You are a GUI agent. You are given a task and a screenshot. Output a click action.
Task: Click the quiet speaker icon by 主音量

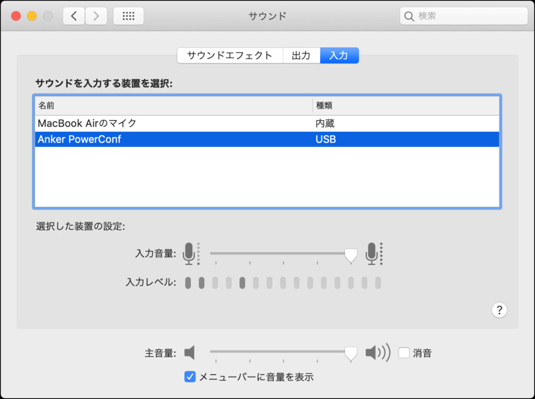[190, 353]
